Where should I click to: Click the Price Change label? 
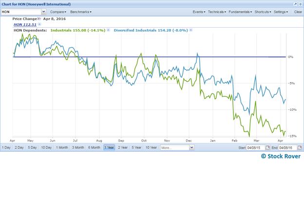[25, 19]
